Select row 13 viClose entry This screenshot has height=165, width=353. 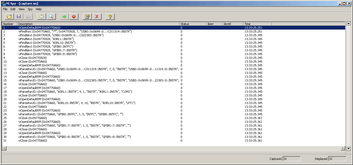point(174,73)
